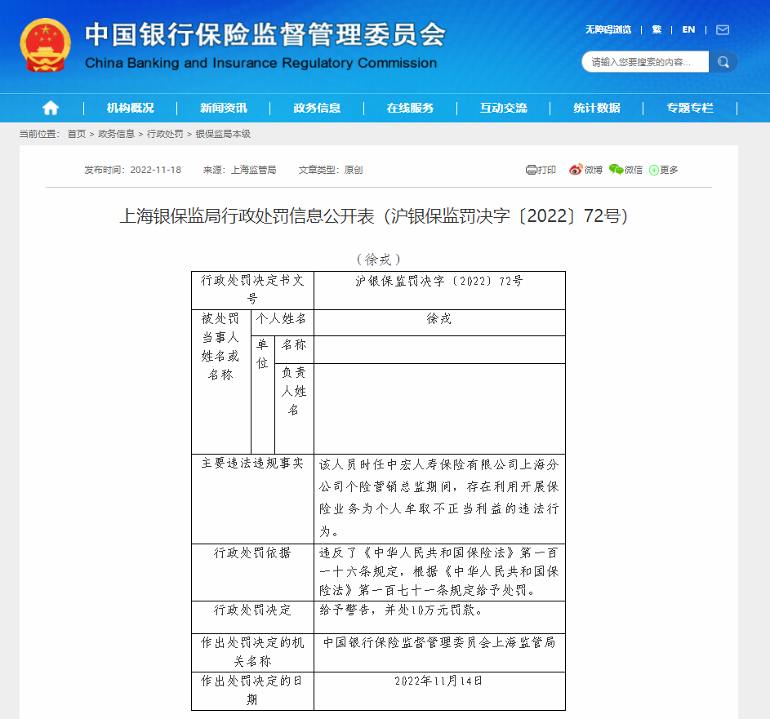The height and width of the screenshot is (719, 770).
Task: Open the 机构概况 navigation menu
Action: coord(130,108)
